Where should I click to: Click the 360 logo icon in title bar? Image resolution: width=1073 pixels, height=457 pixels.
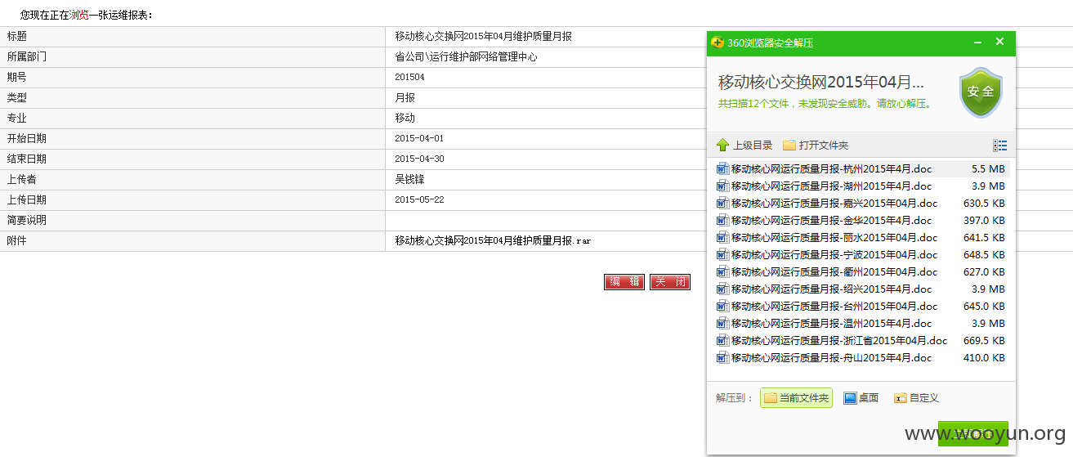[718, 43]
